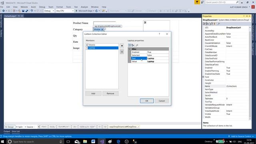This screenshot has height=144, width=256.
Task: Open the notifications filter flag icon
Action: pyautogui.click(x=197, y=2)
